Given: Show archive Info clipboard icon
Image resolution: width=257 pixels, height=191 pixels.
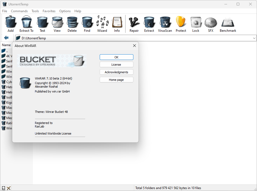Looking at the screenshot, I should coord(117,22).
